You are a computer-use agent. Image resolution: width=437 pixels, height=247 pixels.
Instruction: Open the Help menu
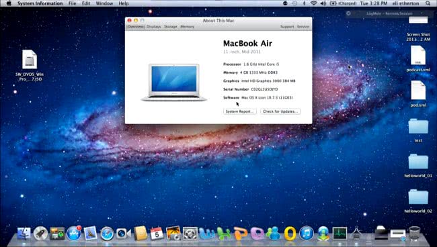point(124,3)
